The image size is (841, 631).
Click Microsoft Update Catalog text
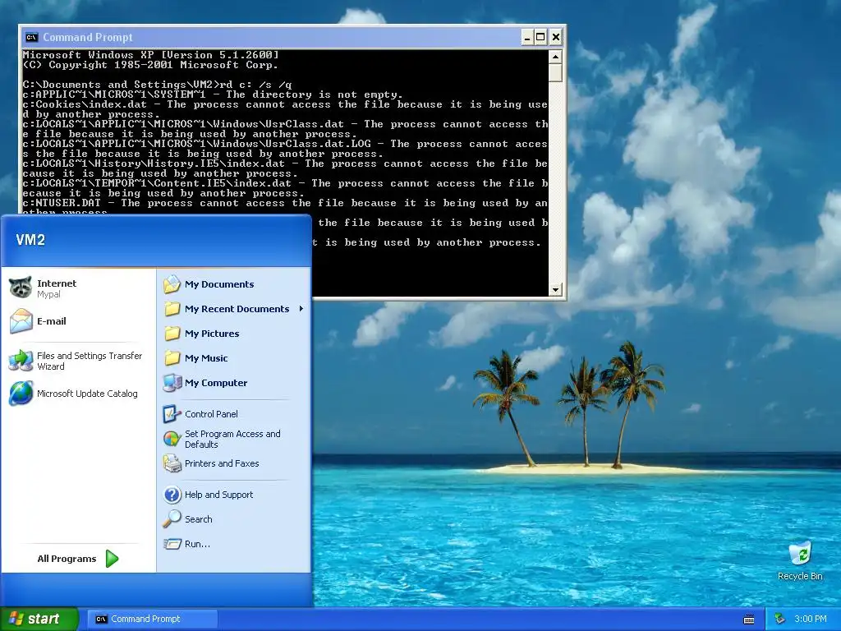[87, 394]
